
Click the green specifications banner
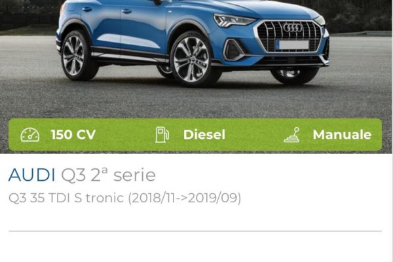pos(195,135)
